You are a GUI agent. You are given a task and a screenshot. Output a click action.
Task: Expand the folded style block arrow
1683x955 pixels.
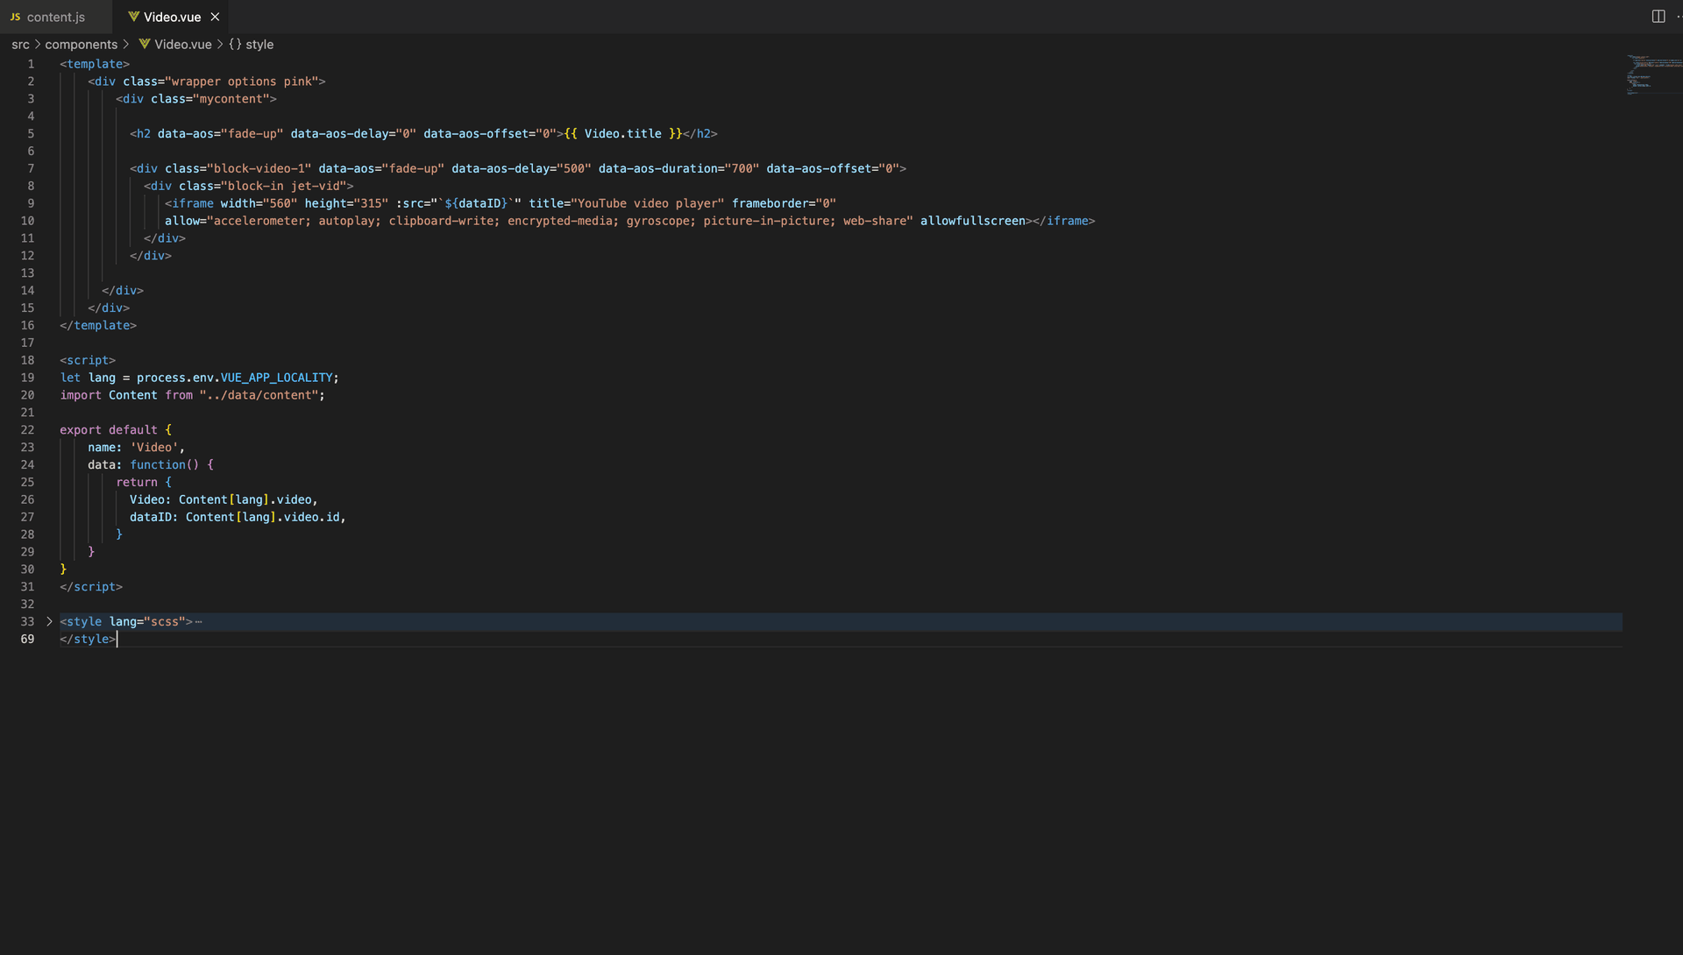[49, 622]
